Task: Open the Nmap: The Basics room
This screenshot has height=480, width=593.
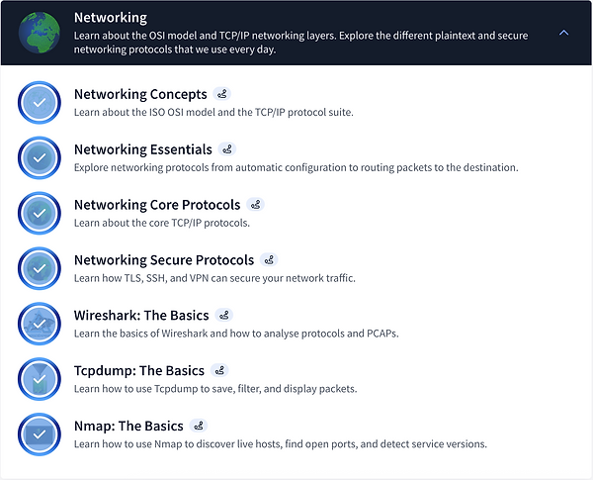Action: (128, 427)
